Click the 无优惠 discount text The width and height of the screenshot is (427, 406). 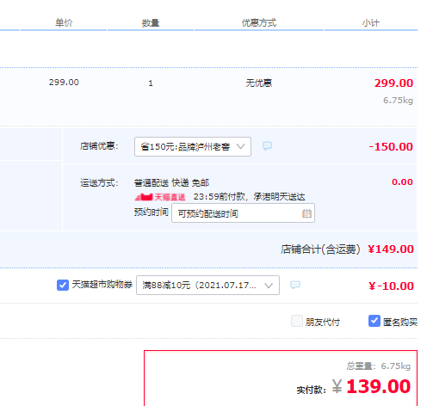coord(258,83)
